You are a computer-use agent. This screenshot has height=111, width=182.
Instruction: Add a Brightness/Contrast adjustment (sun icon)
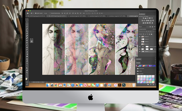[x=143, y=18]
